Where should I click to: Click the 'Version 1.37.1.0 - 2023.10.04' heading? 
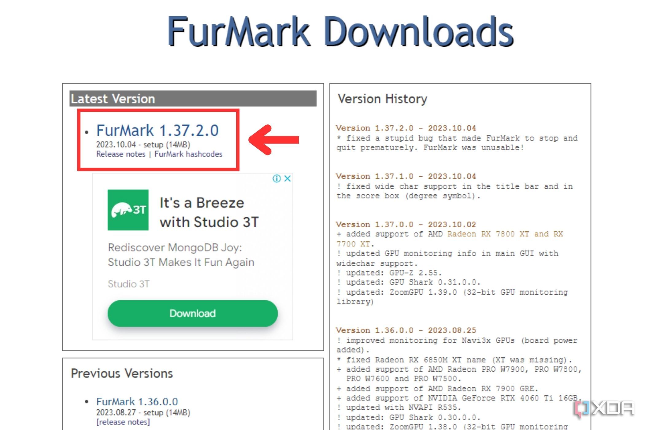(406, 176)
